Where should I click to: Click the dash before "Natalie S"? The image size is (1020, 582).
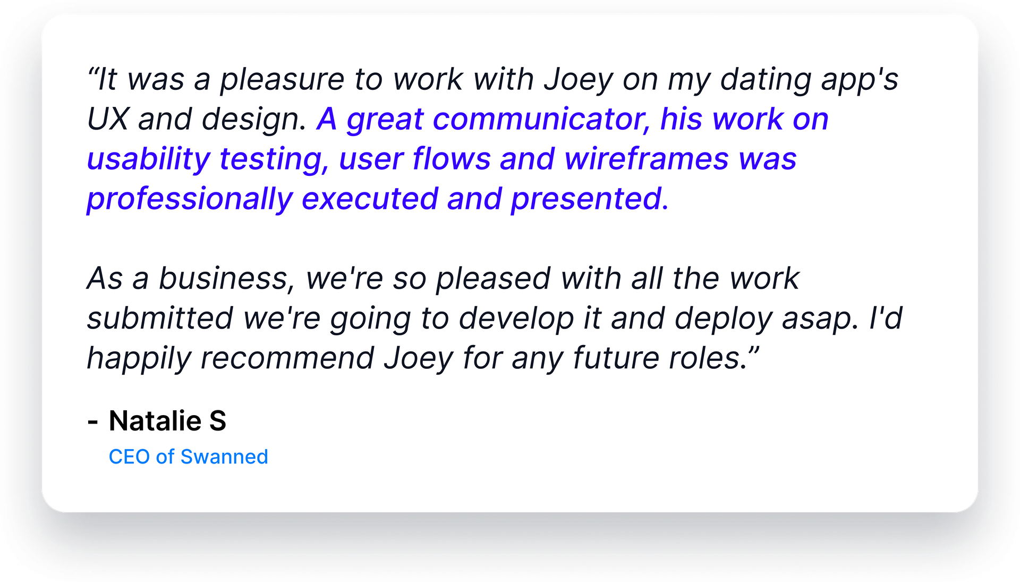(93, 422)
